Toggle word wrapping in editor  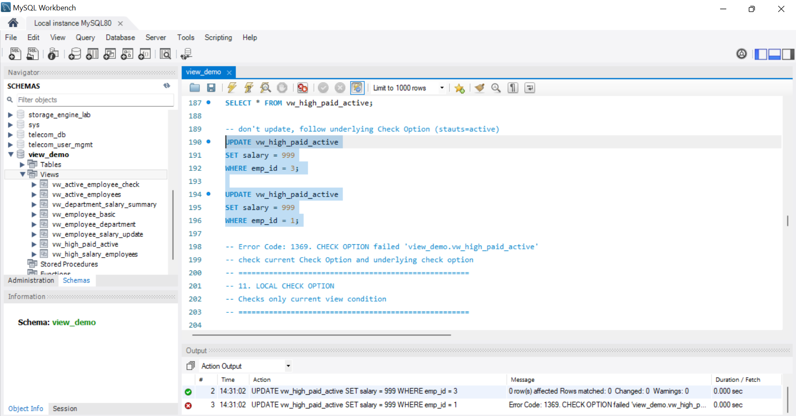[530, 88]
